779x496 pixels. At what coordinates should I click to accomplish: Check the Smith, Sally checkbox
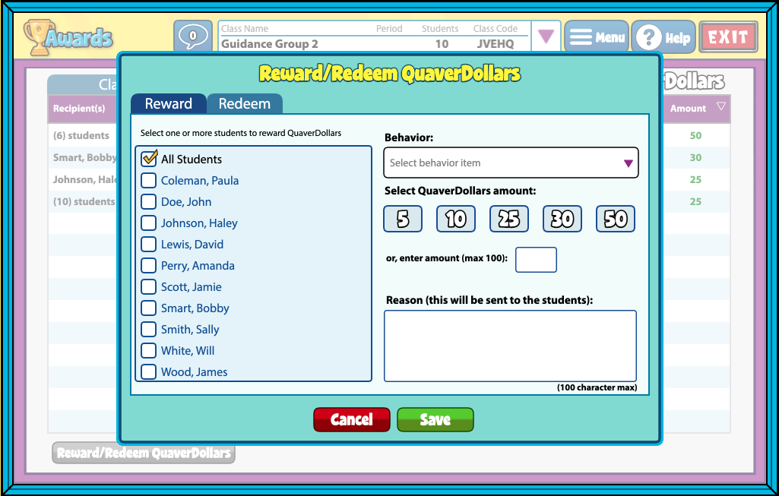click(x=149, y=330)
